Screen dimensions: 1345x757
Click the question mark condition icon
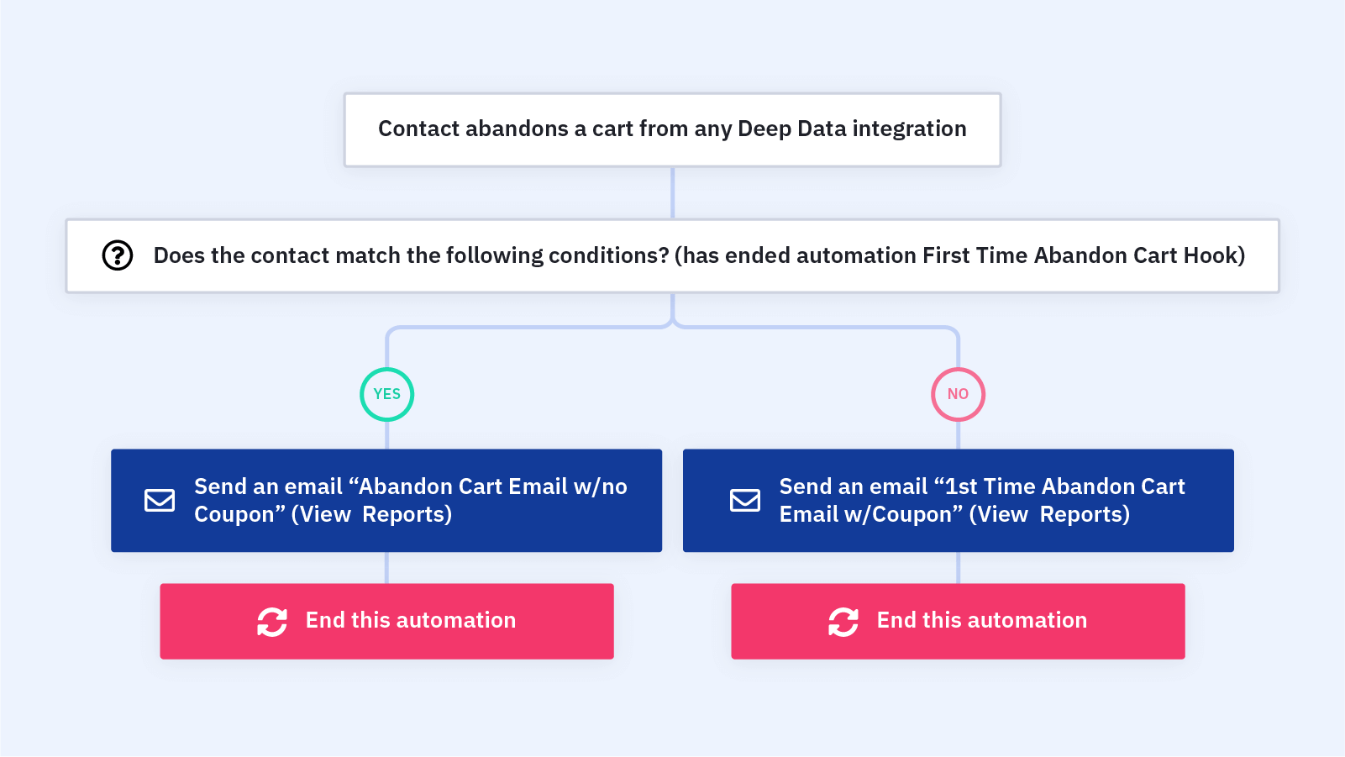coord(118,255)
